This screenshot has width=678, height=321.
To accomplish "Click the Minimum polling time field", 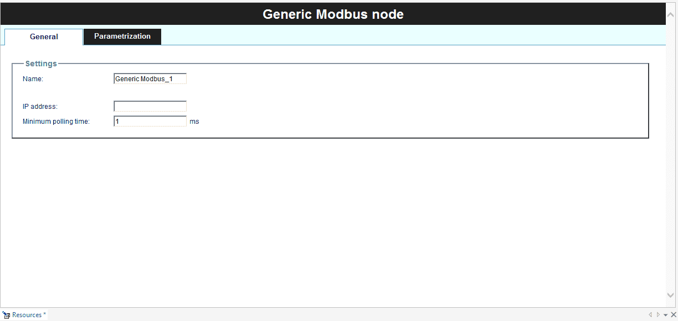I will [x=150, y=122].
